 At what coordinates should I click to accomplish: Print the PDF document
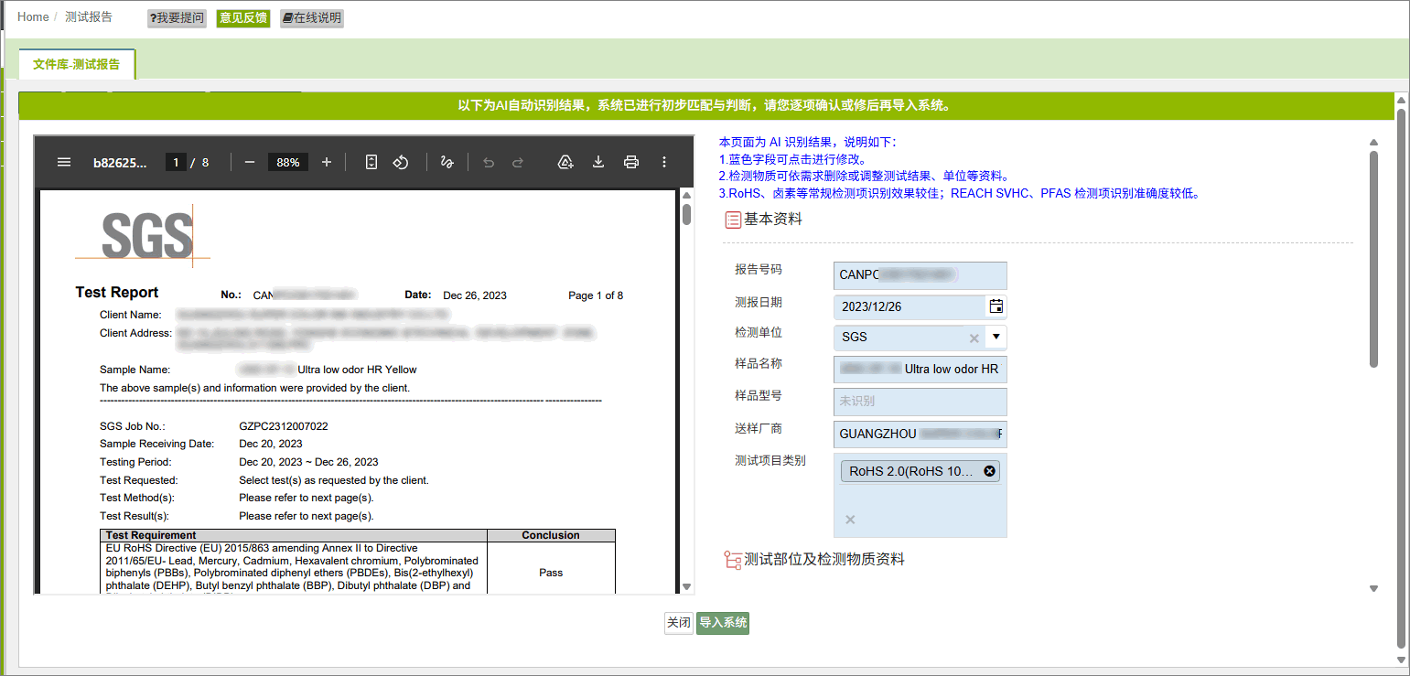tap(631, 162)
